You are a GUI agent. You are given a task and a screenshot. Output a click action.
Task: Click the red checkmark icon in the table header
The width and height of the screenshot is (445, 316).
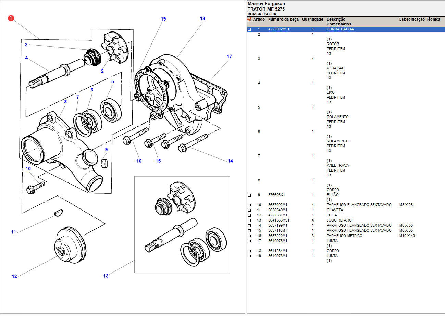pos(249,20)
